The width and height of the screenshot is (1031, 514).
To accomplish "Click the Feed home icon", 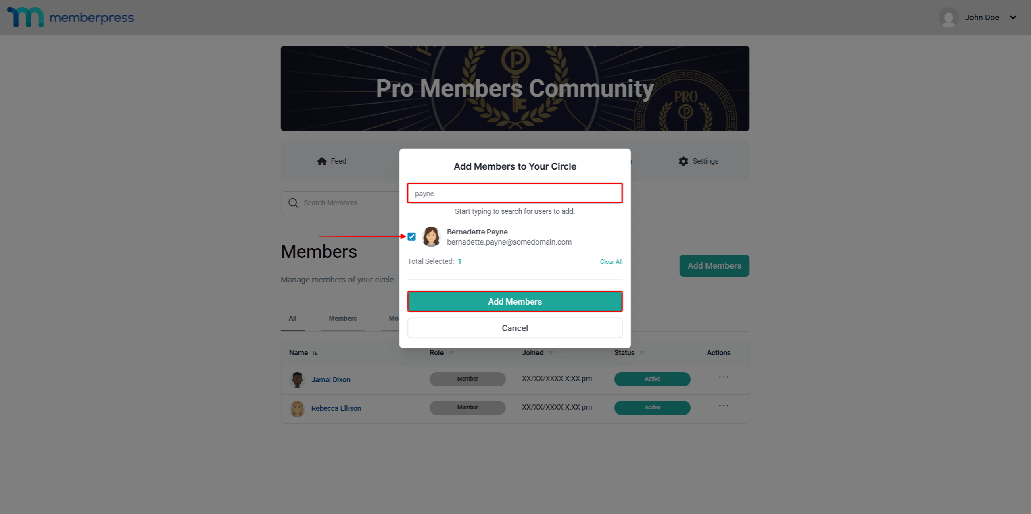I will tap(321, 161).
